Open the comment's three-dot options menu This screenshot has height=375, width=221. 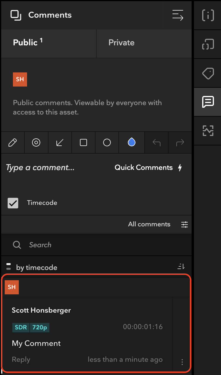182,362
